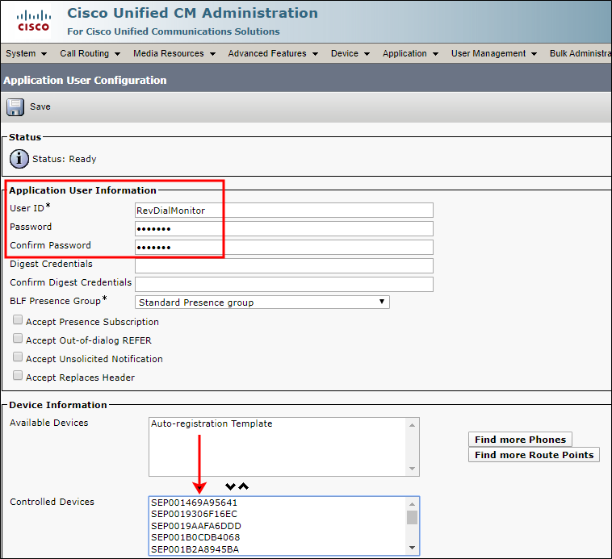
Task: Select device SEP001B2A8945BA
Action: point(195,549)
